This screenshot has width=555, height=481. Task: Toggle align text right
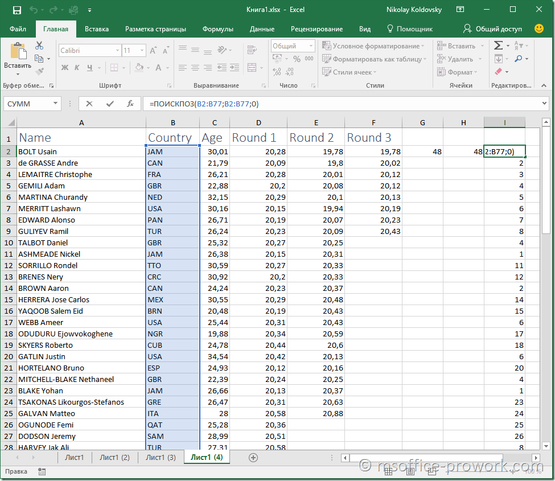pyautogui.click(x=208, y=67)
